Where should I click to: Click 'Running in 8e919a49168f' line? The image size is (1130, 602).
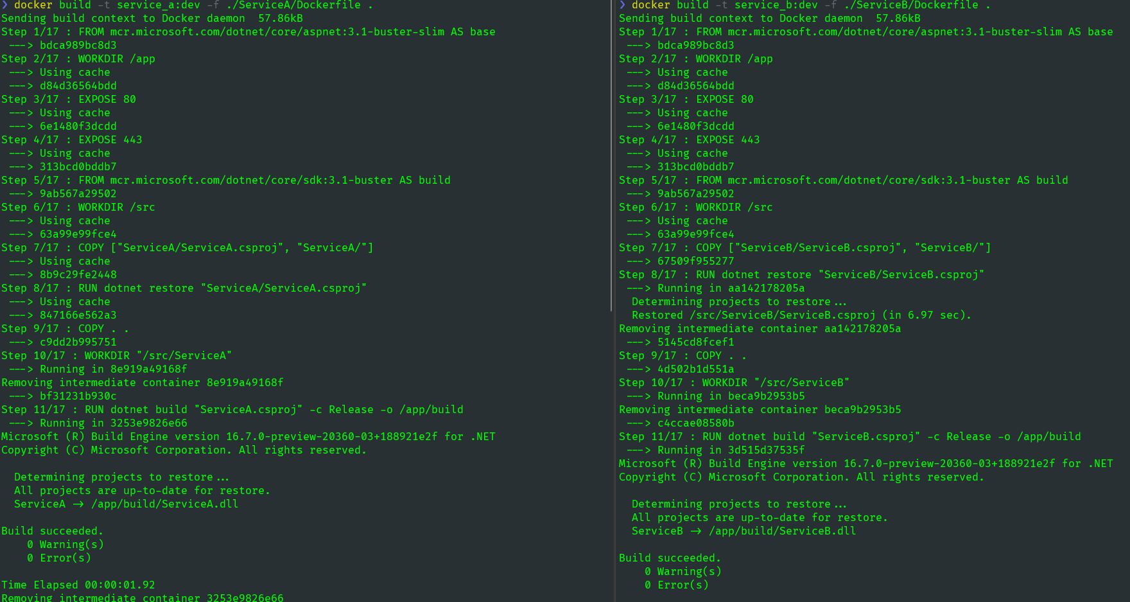tap(98, 369)
